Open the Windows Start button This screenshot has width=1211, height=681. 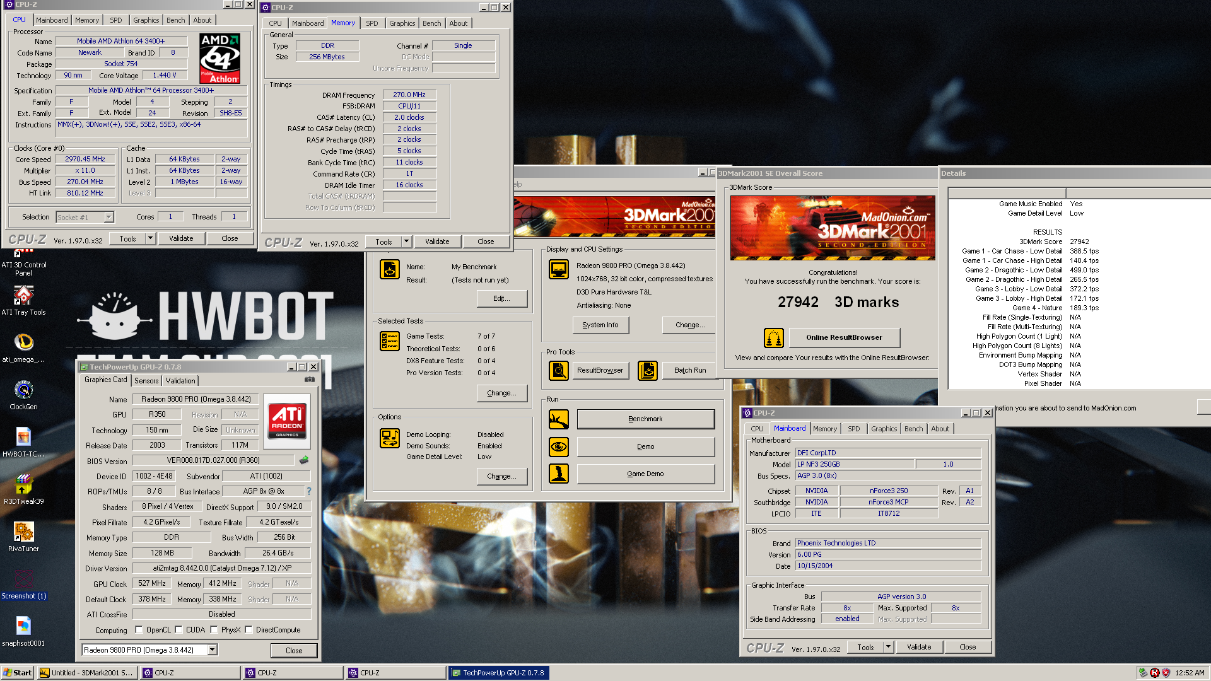coord(18,673)
